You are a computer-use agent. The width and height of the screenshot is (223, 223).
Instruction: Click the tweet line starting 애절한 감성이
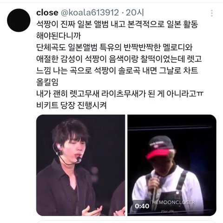[x=119, y=59]
